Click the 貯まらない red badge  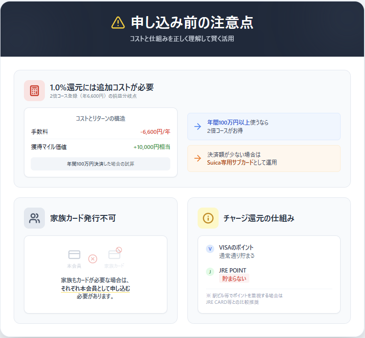point(234,278)
